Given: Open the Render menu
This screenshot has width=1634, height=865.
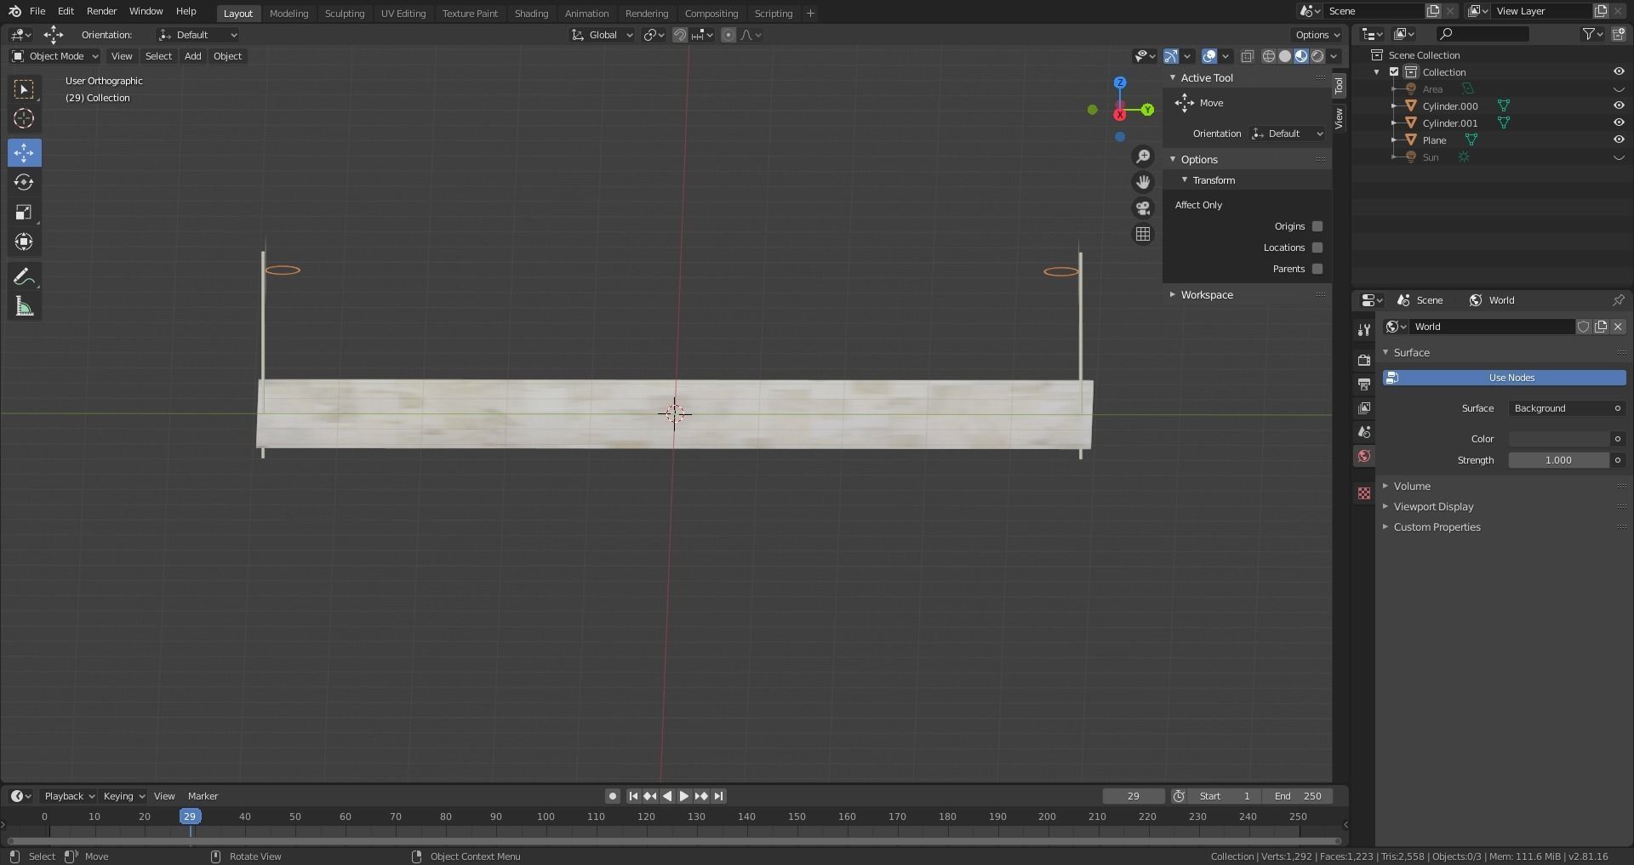Looking at the screenshot, I should coord(101,11).
